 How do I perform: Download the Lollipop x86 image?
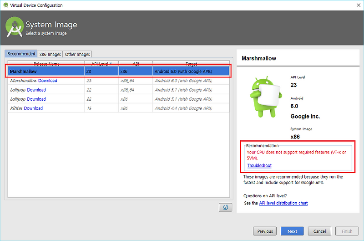pos(36,99)
